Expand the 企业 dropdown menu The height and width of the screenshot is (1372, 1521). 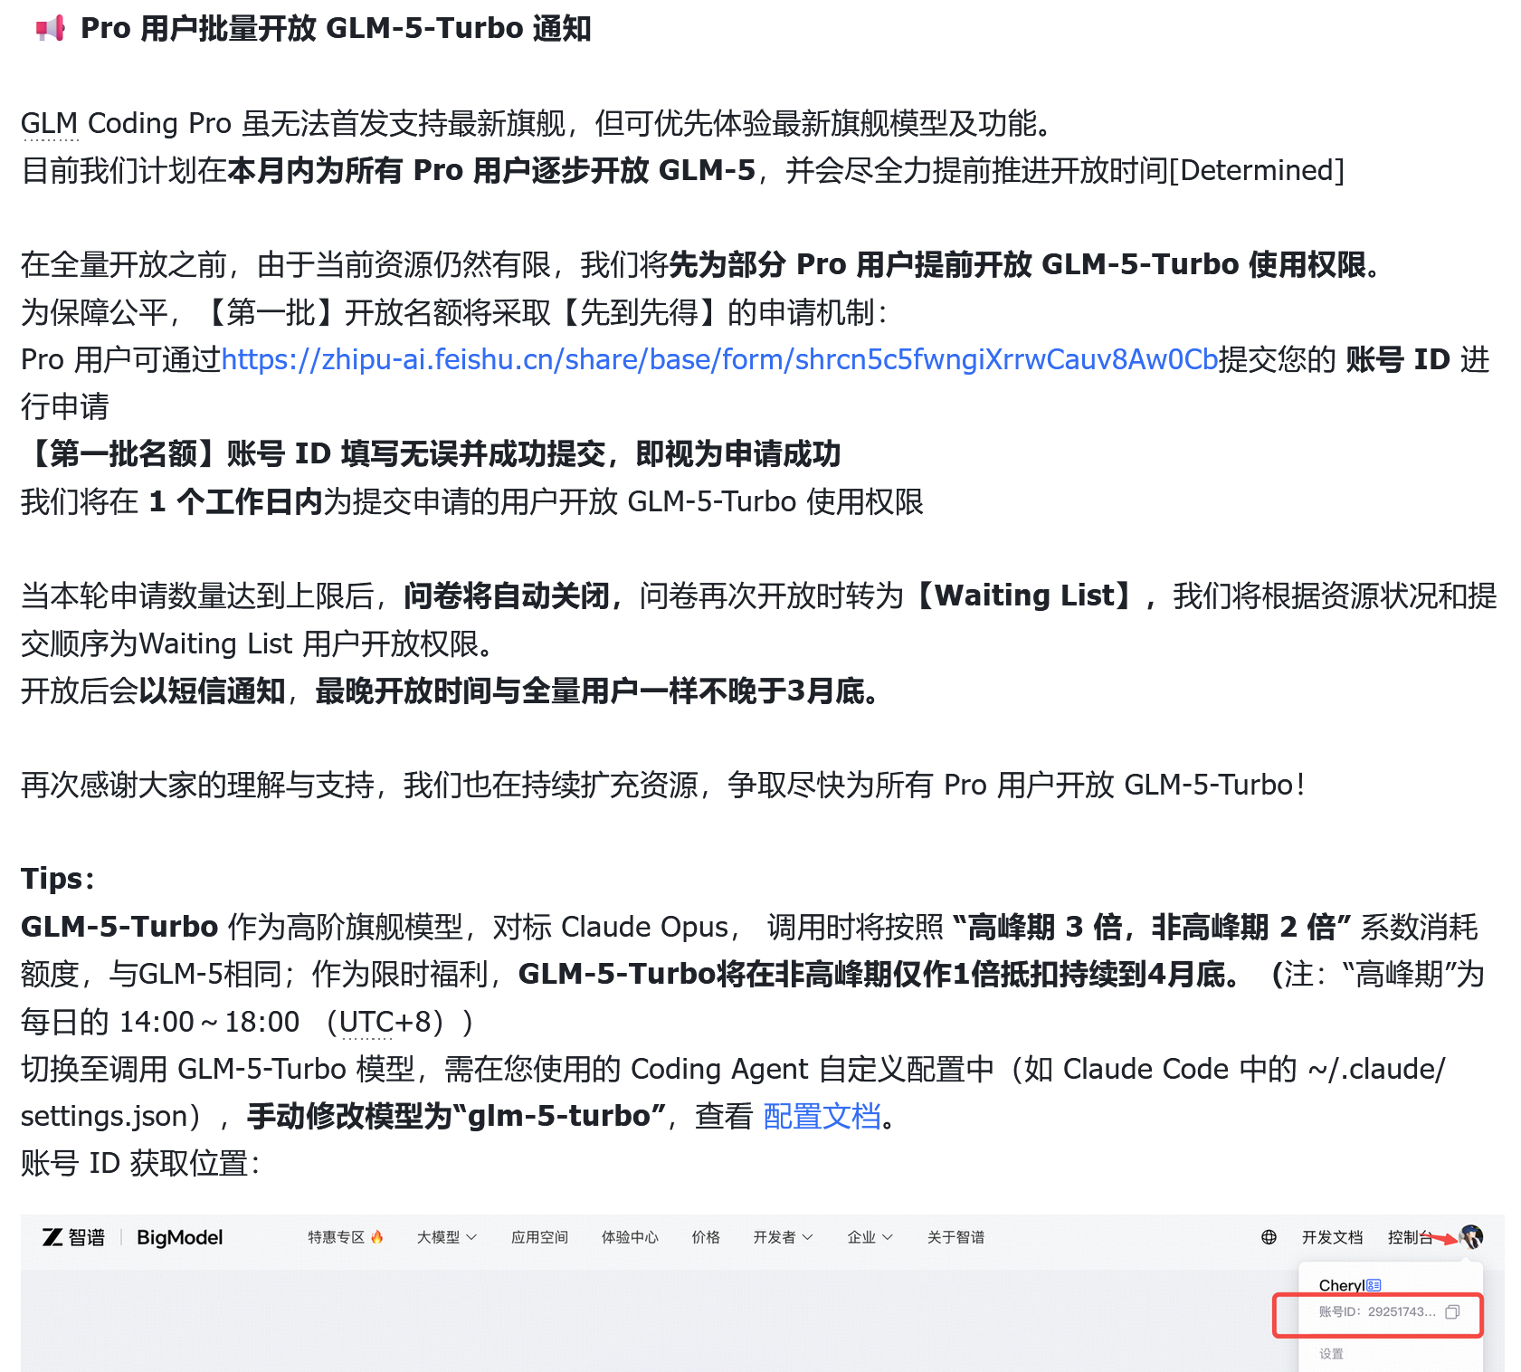(870, 1237)
